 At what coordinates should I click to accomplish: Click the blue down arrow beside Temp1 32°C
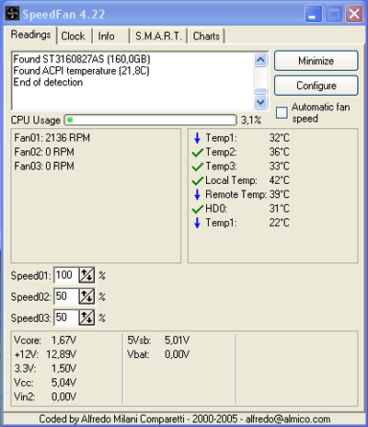point(197,138)
